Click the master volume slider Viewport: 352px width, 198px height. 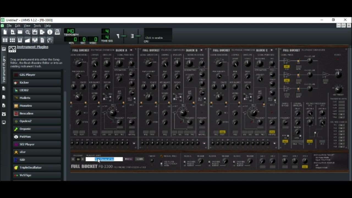123,36
